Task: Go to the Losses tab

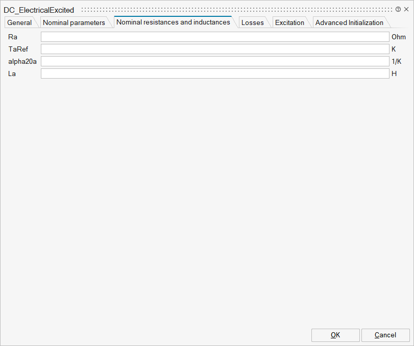Action: [x=252, y=22]
